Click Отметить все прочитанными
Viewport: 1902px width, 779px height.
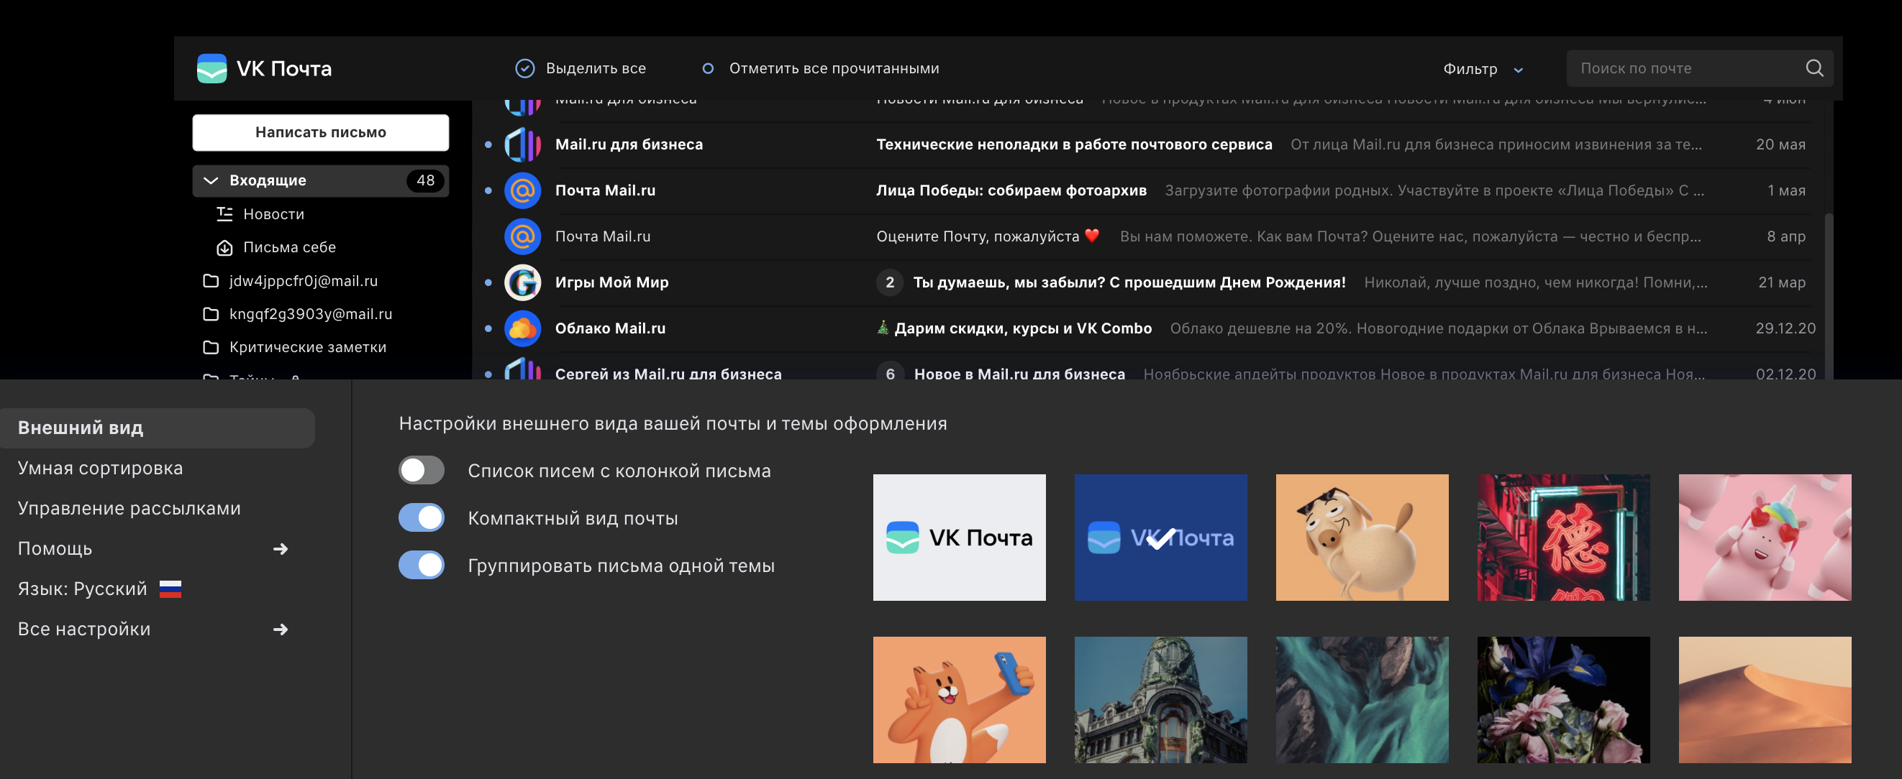820,68
